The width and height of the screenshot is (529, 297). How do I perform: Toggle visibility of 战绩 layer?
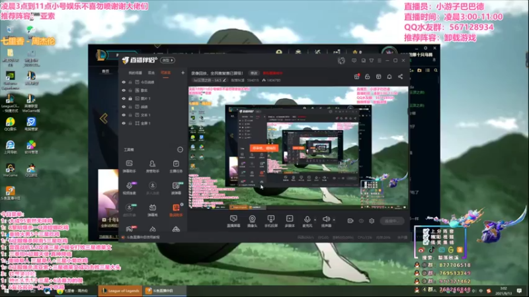[124, 107]
